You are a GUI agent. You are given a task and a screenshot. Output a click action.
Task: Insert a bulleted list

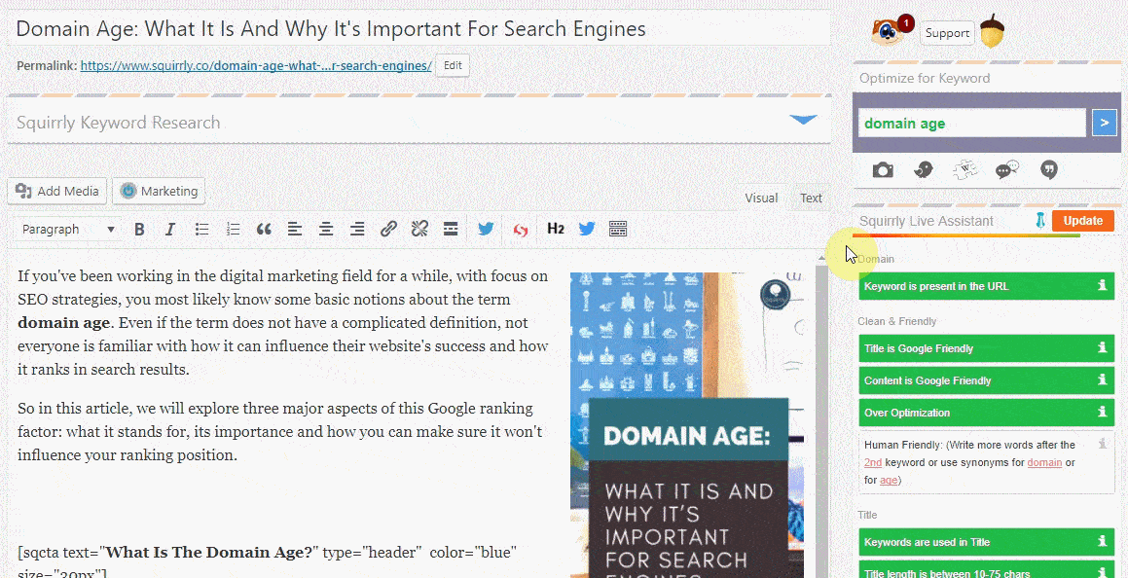click(x=202, y=230)
